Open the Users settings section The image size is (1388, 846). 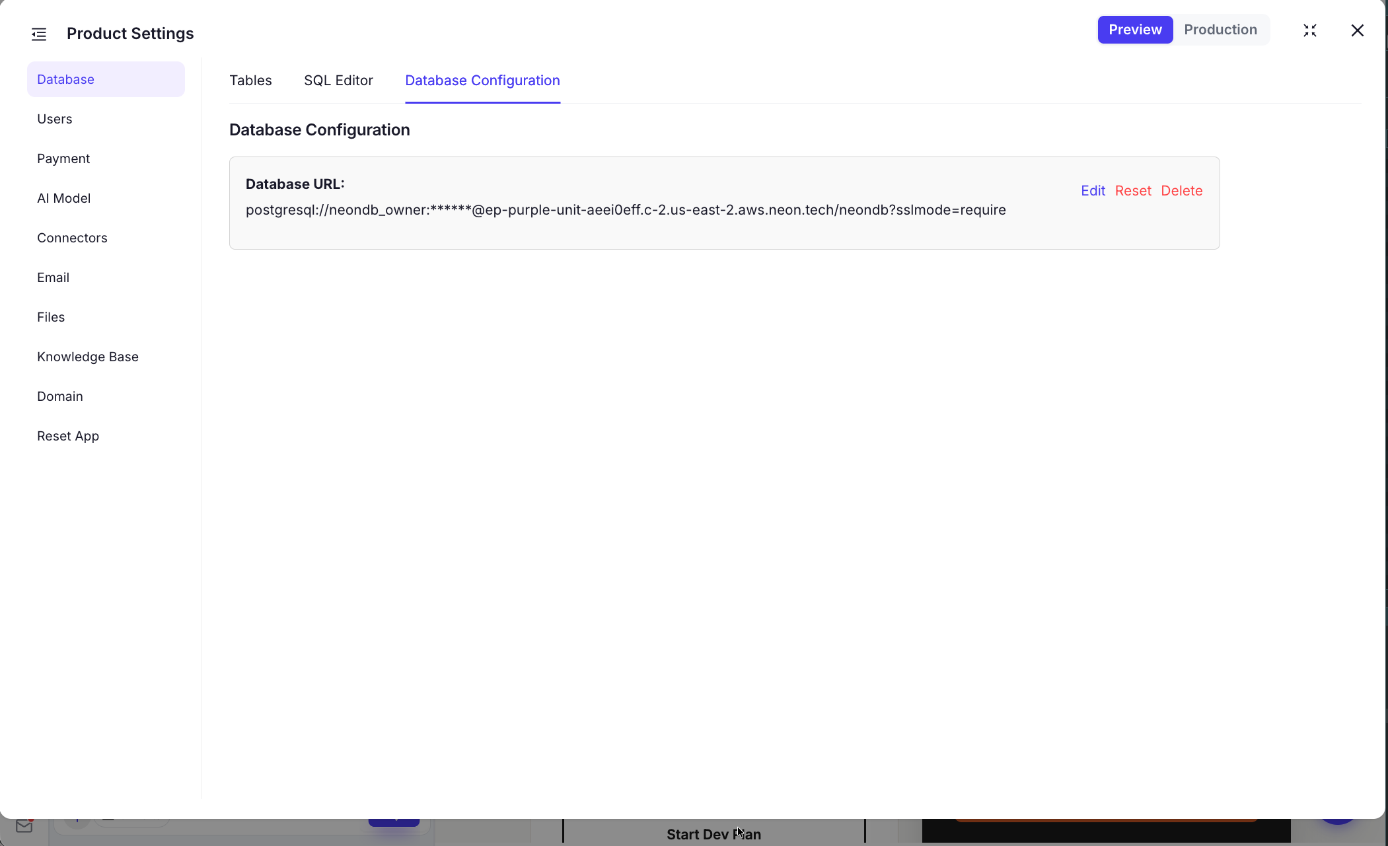(x=55, y=119)
